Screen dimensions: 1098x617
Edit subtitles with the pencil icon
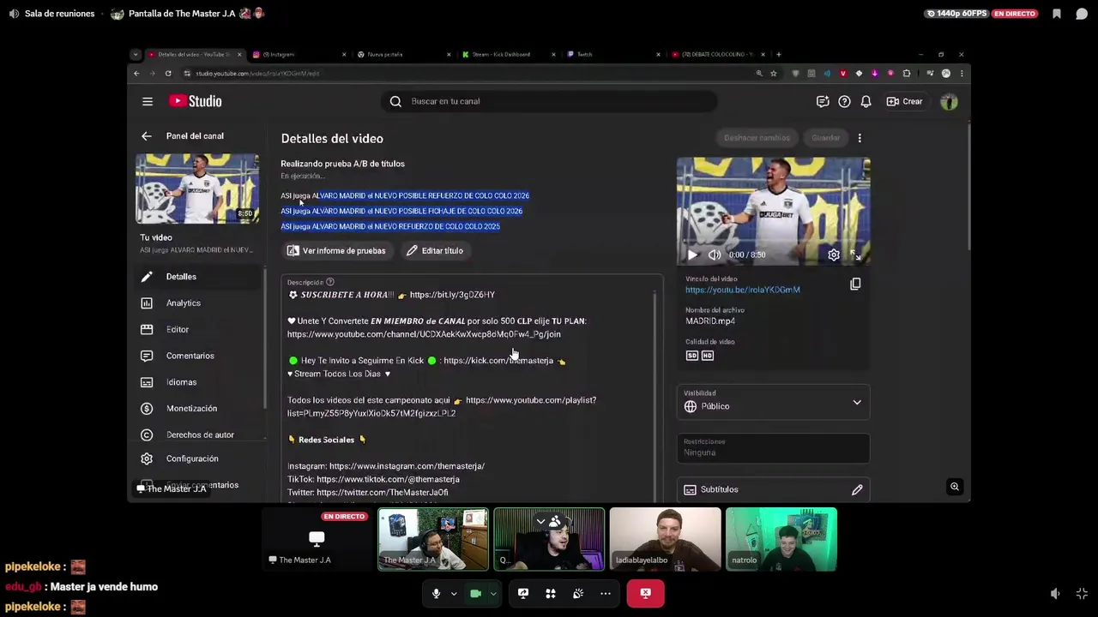tap(857, 489)
